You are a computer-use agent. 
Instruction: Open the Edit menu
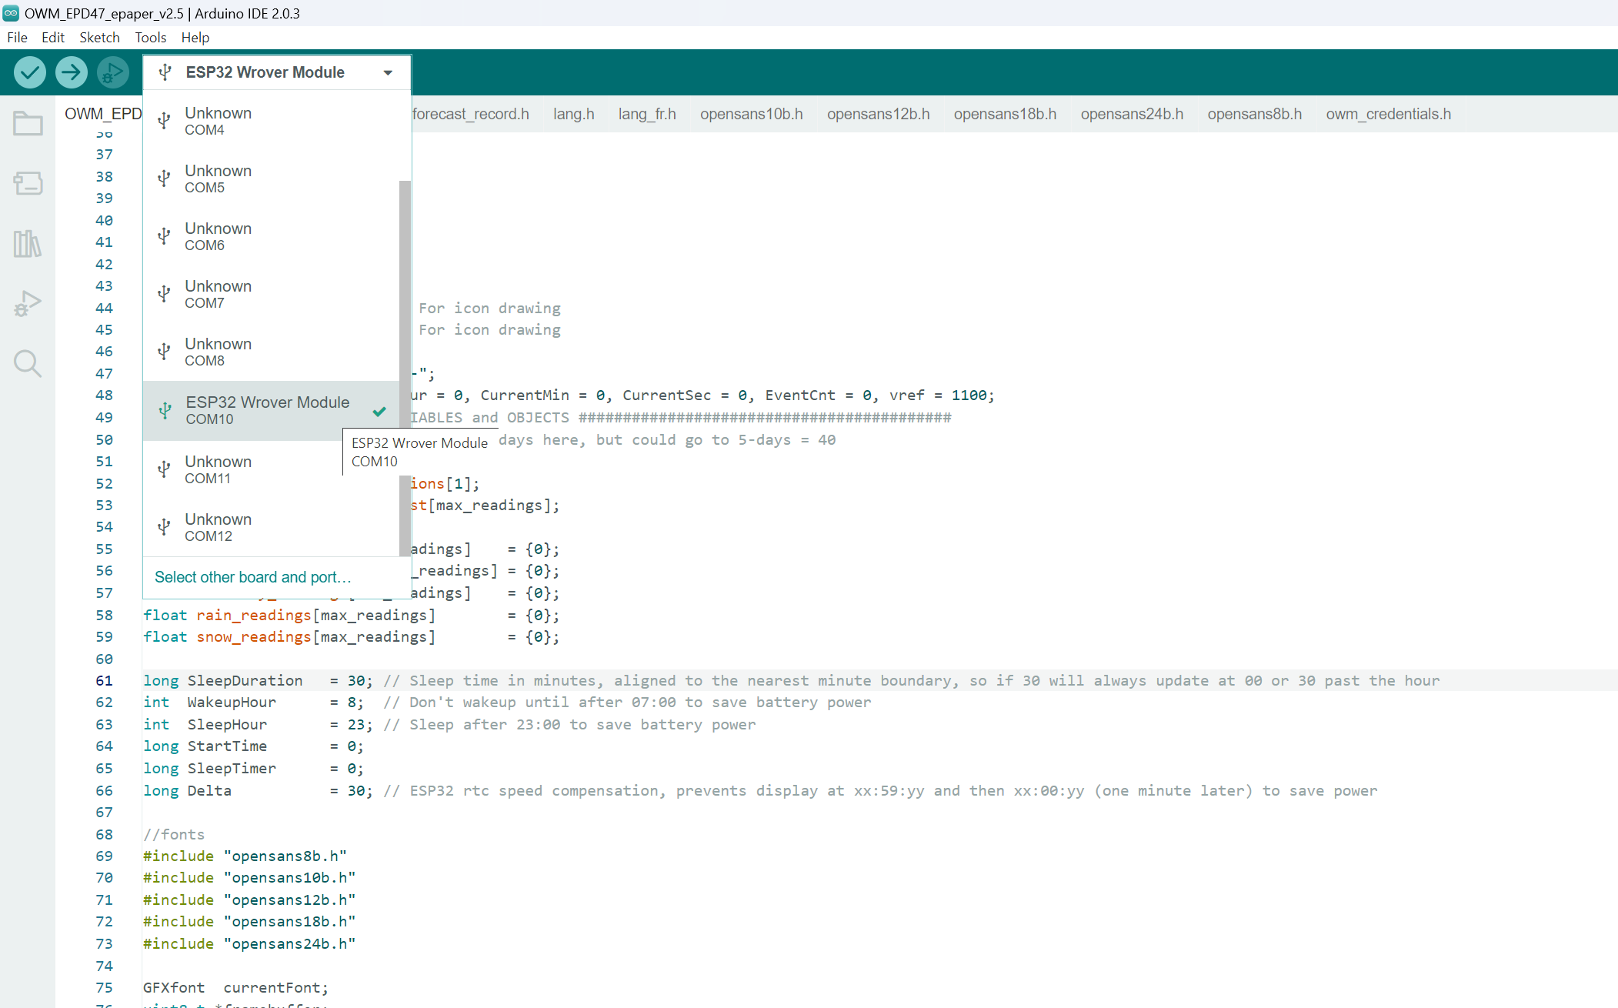tap(52, 37)
